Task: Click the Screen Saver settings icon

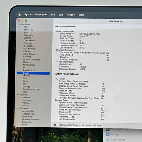Action: [108, 140]
